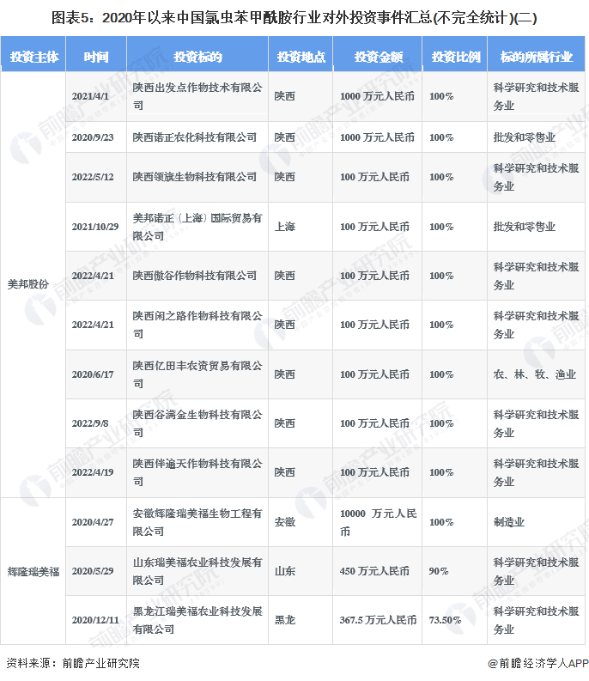Click the date 2020/12/11
This screenshot has width=589, height=681.
pyautogui.click(x=95, y=620)
